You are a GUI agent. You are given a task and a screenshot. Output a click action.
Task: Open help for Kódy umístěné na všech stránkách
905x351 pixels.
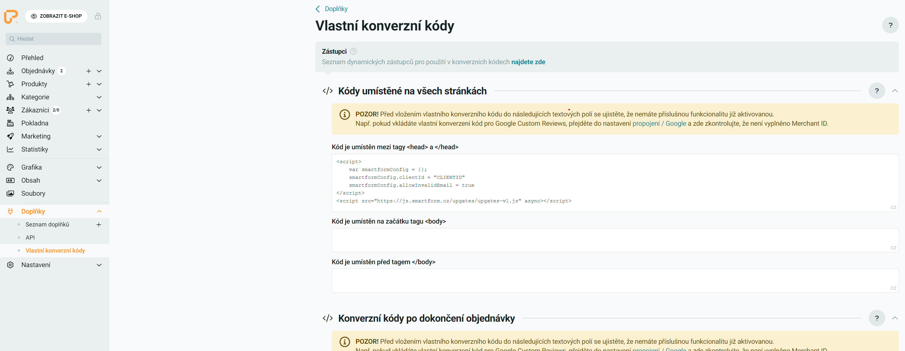876,91
